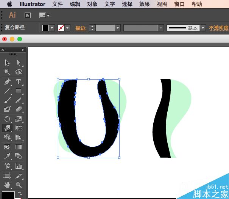Select the Rectangle tool

pos(19,91)
